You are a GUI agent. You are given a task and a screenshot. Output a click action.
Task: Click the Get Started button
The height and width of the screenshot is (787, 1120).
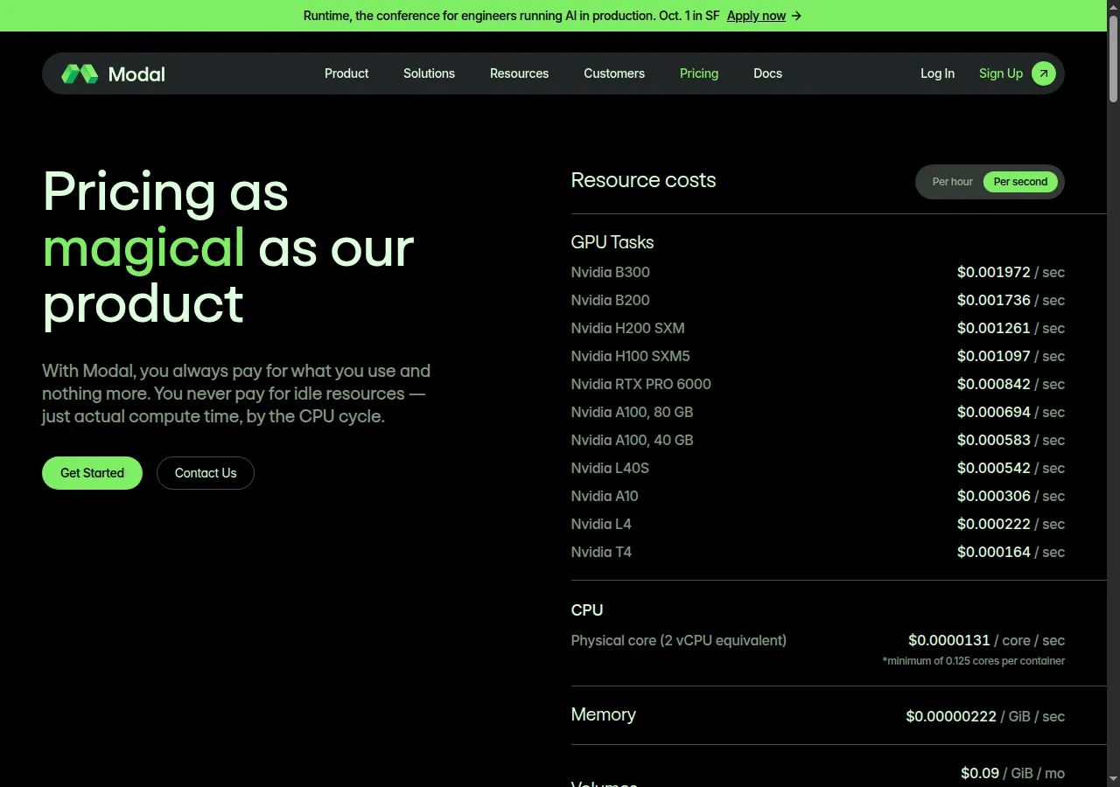click(92, 473)
